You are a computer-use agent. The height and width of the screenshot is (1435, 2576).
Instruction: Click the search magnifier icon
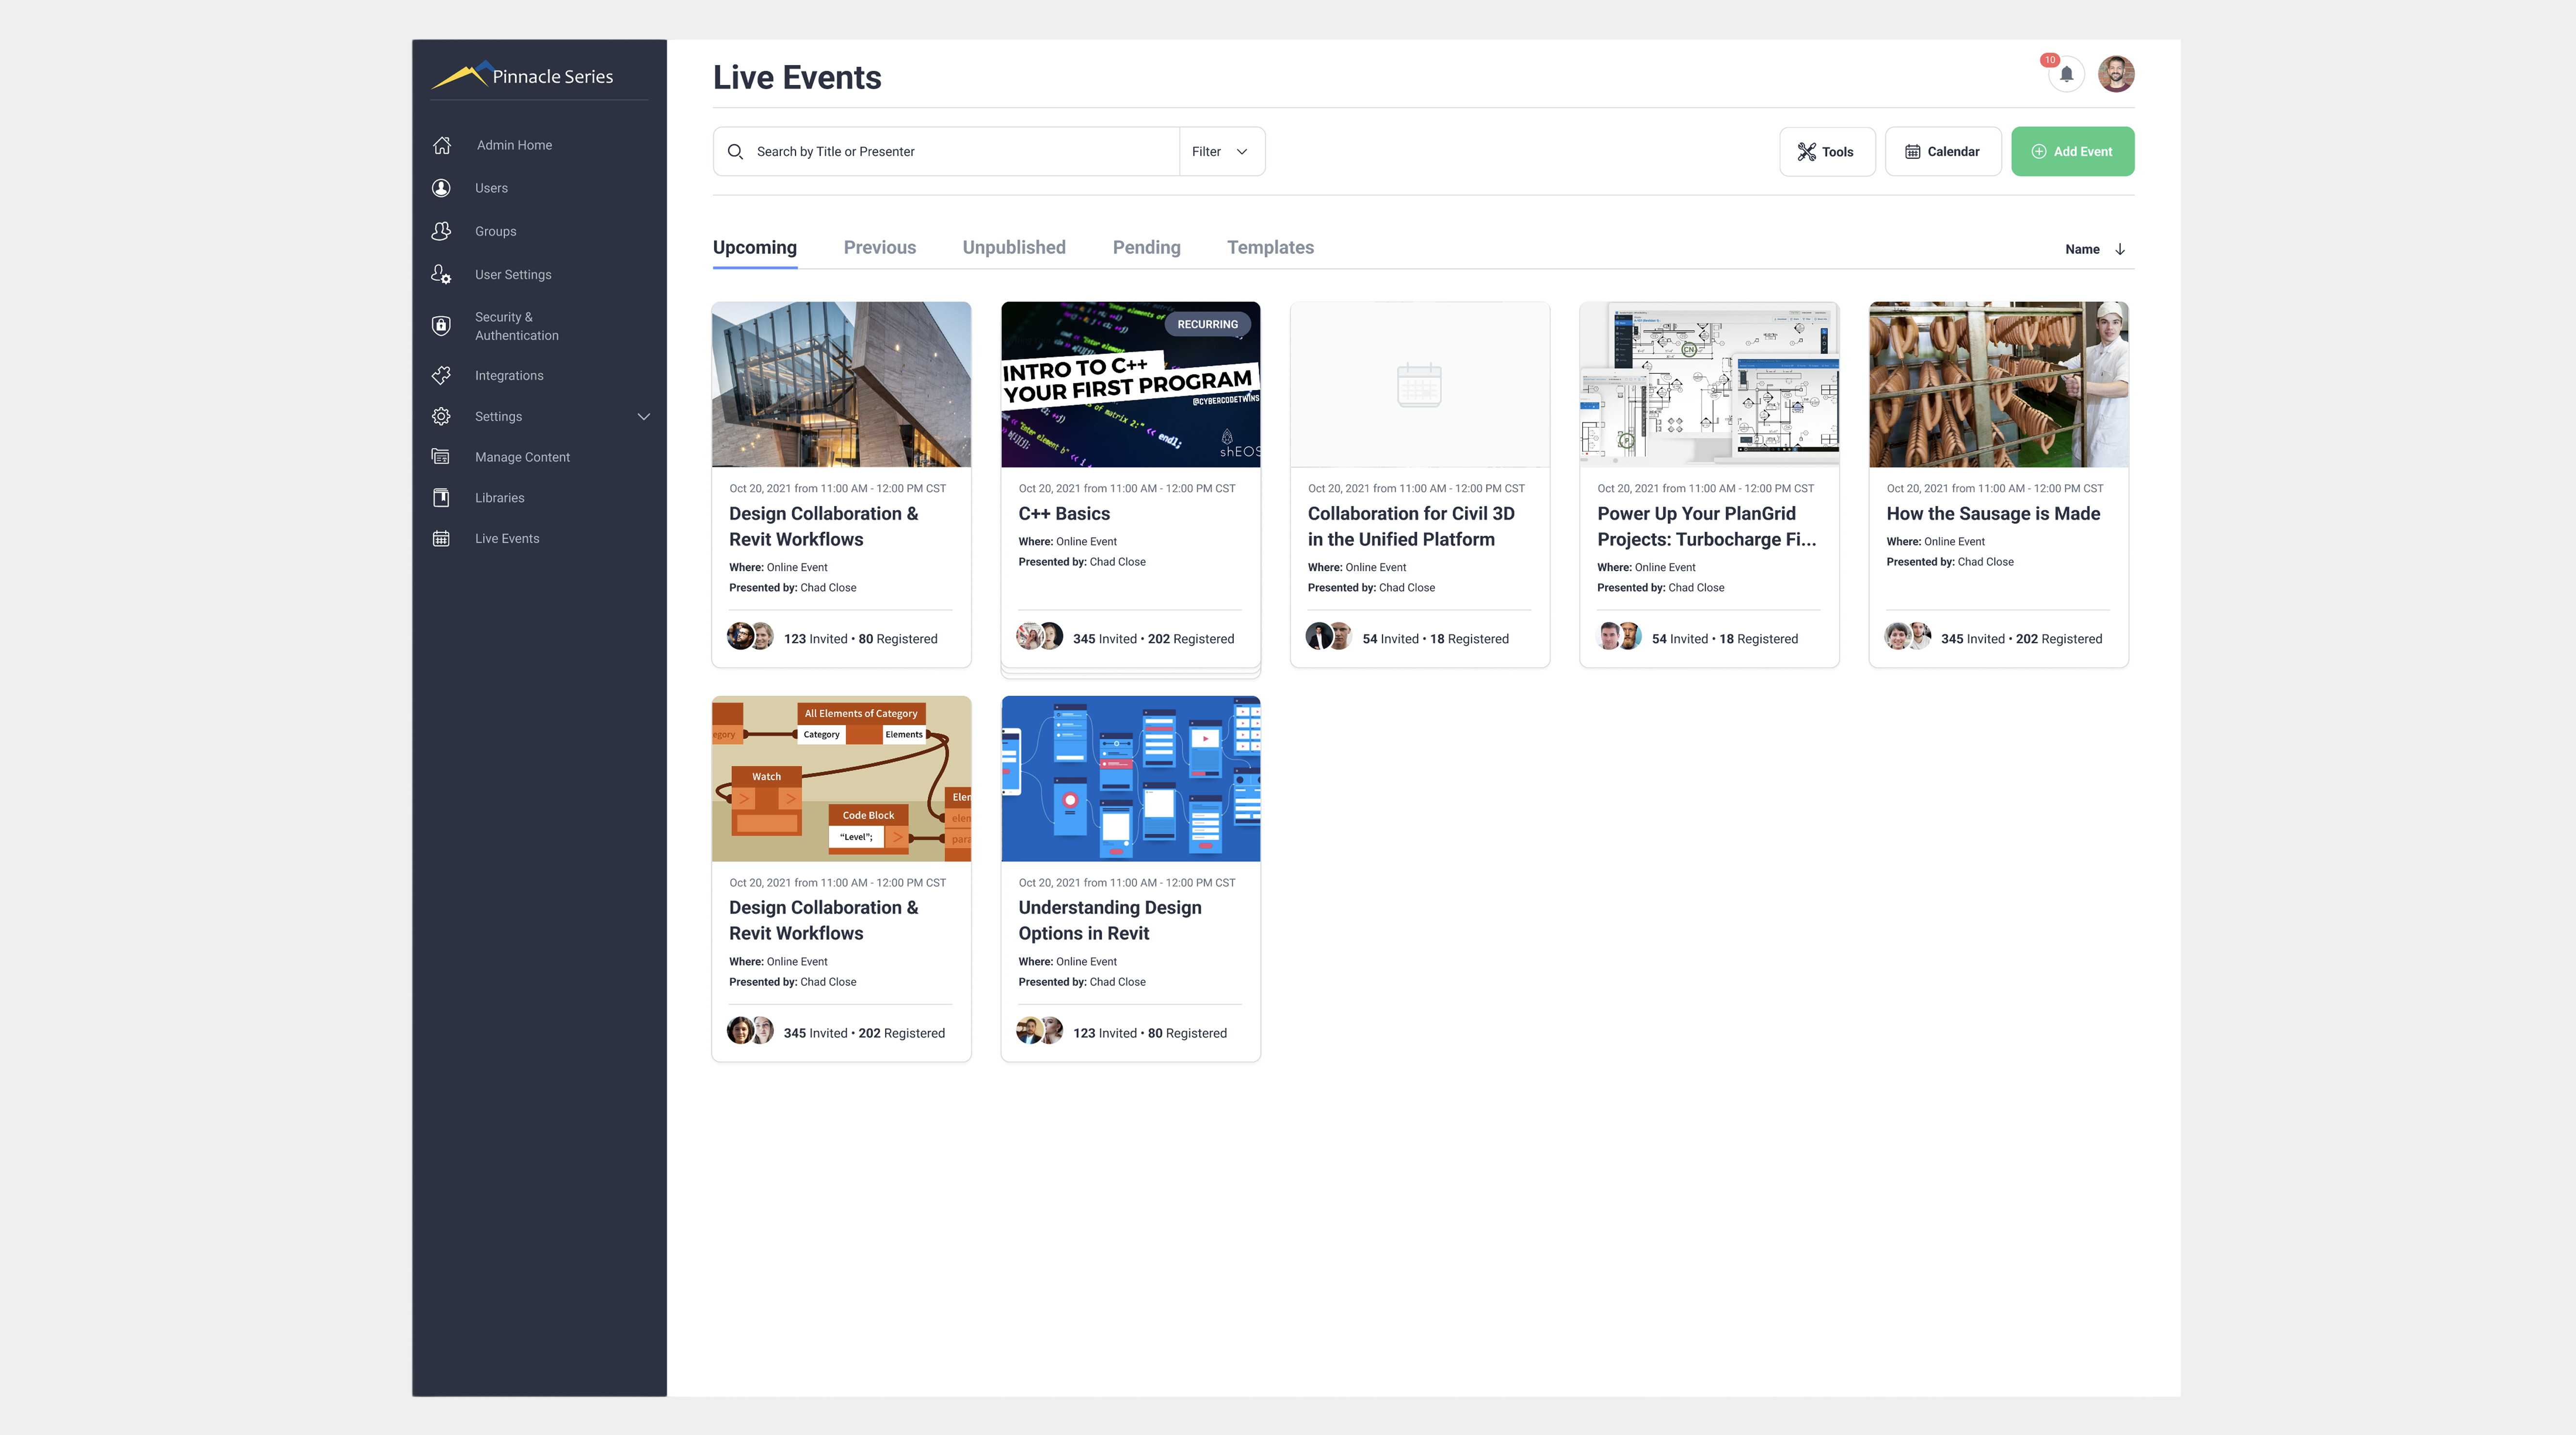tap(735, 152)
